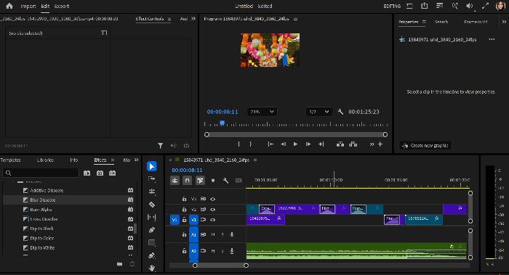
Task: Click the Ripple Edit tool icon
Action: (x=151, y=192)
